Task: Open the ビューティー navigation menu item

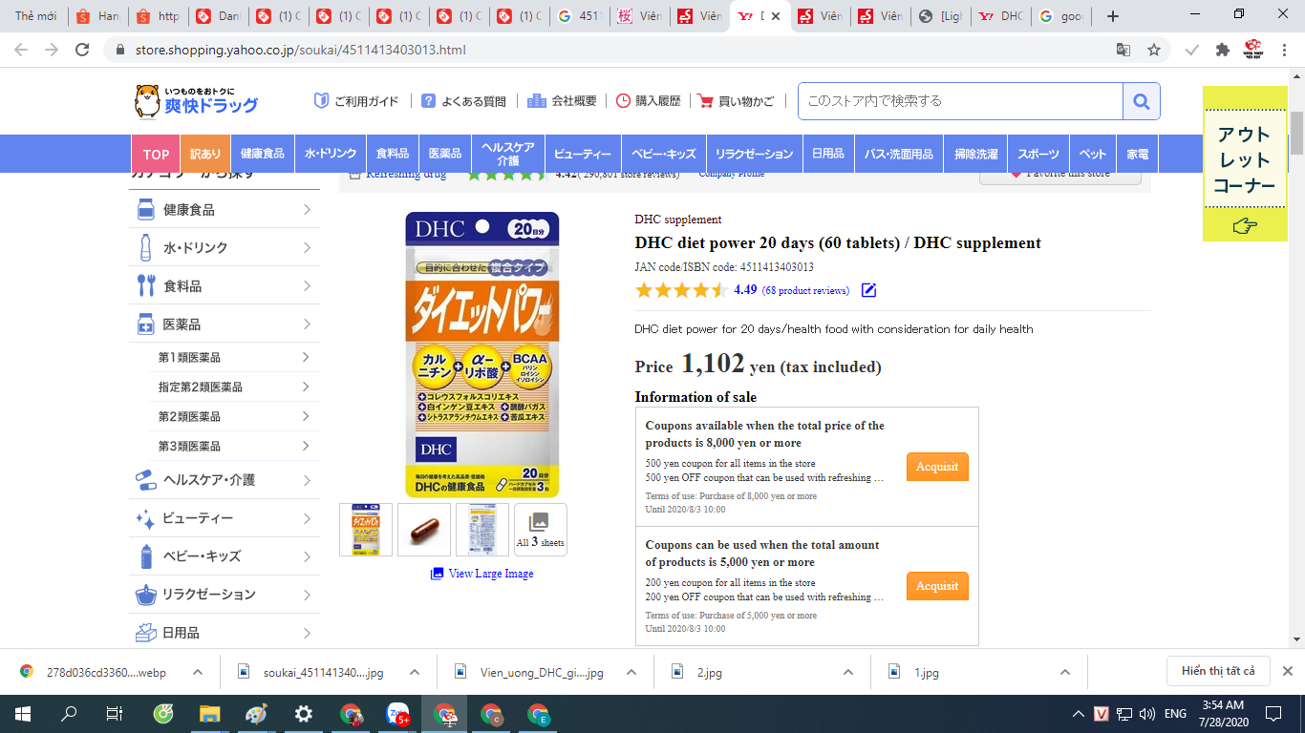Action: click(x=583, y=154)
